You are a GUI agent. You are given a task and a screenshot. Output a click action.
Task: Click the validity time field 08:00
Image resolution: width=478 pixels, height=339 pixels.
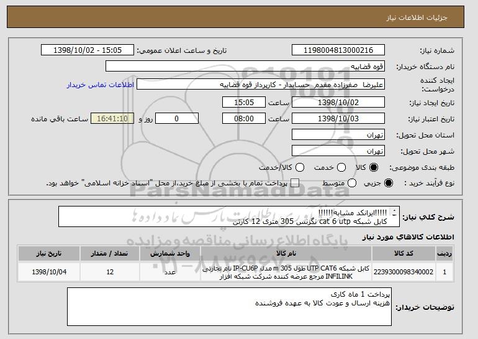(244, 119)
